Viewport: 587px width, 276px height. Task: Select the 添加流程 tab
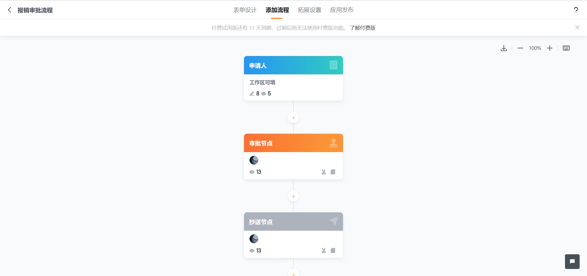[x=277, y=10]
